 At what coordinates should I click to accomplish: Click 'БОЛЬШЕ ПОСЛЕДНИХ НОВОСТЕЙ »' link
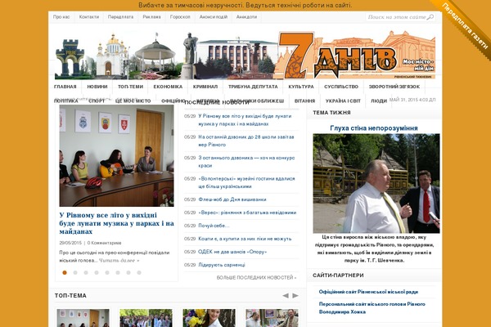(256, 278)
